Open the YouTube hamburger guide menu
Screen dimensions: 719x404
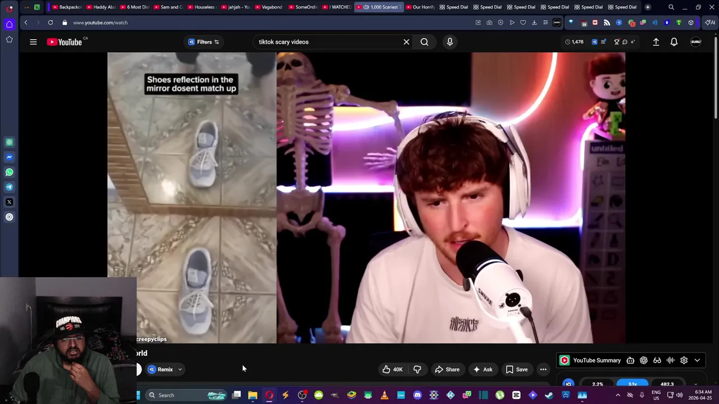pyautogui.click(x=33, y=42)
